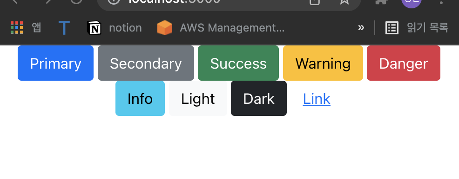Screen dimensions: 459x179
Task: Select the light blue Info button
Action: (x=140, y=98)
